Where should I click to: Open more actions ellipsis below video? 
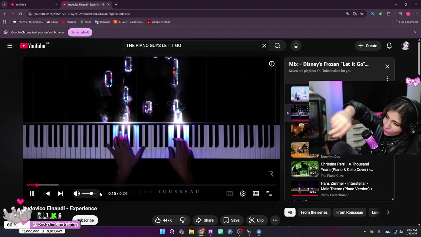[x=275, y=220]
